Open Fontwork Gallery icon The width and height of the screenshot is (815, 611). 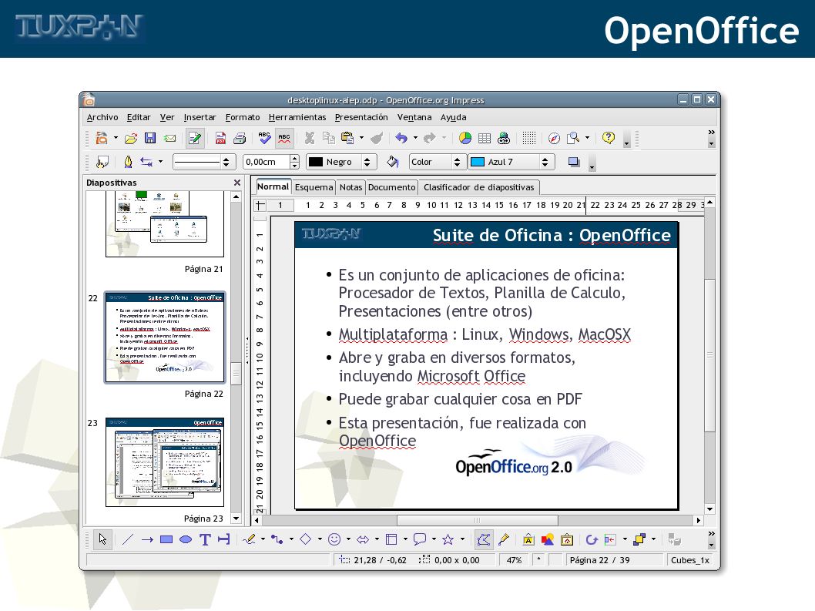click(528, 540)
